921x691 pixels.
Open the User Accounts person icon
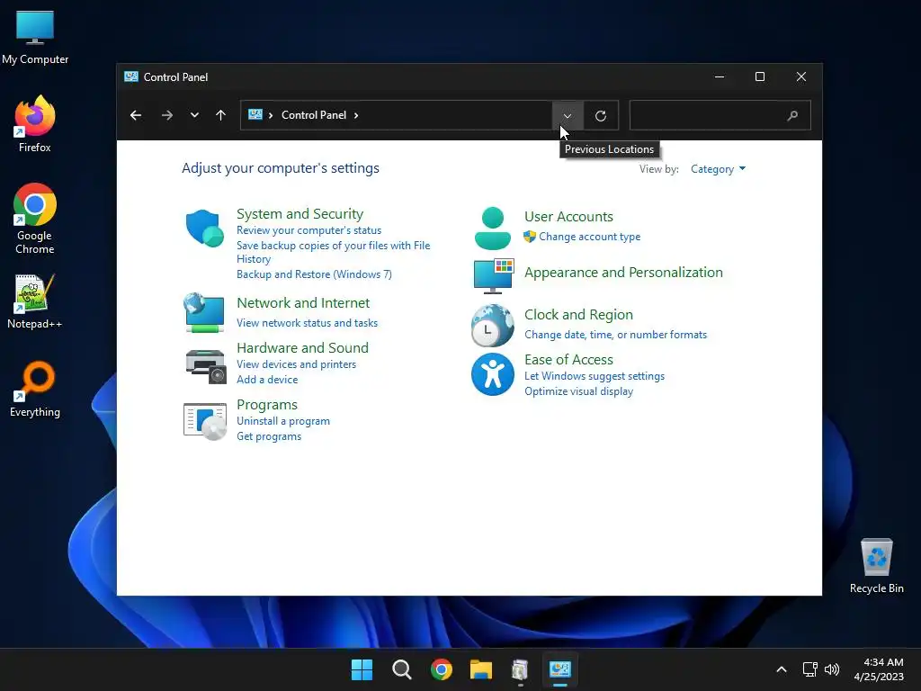pyautogui.click(x=492, y=228)
